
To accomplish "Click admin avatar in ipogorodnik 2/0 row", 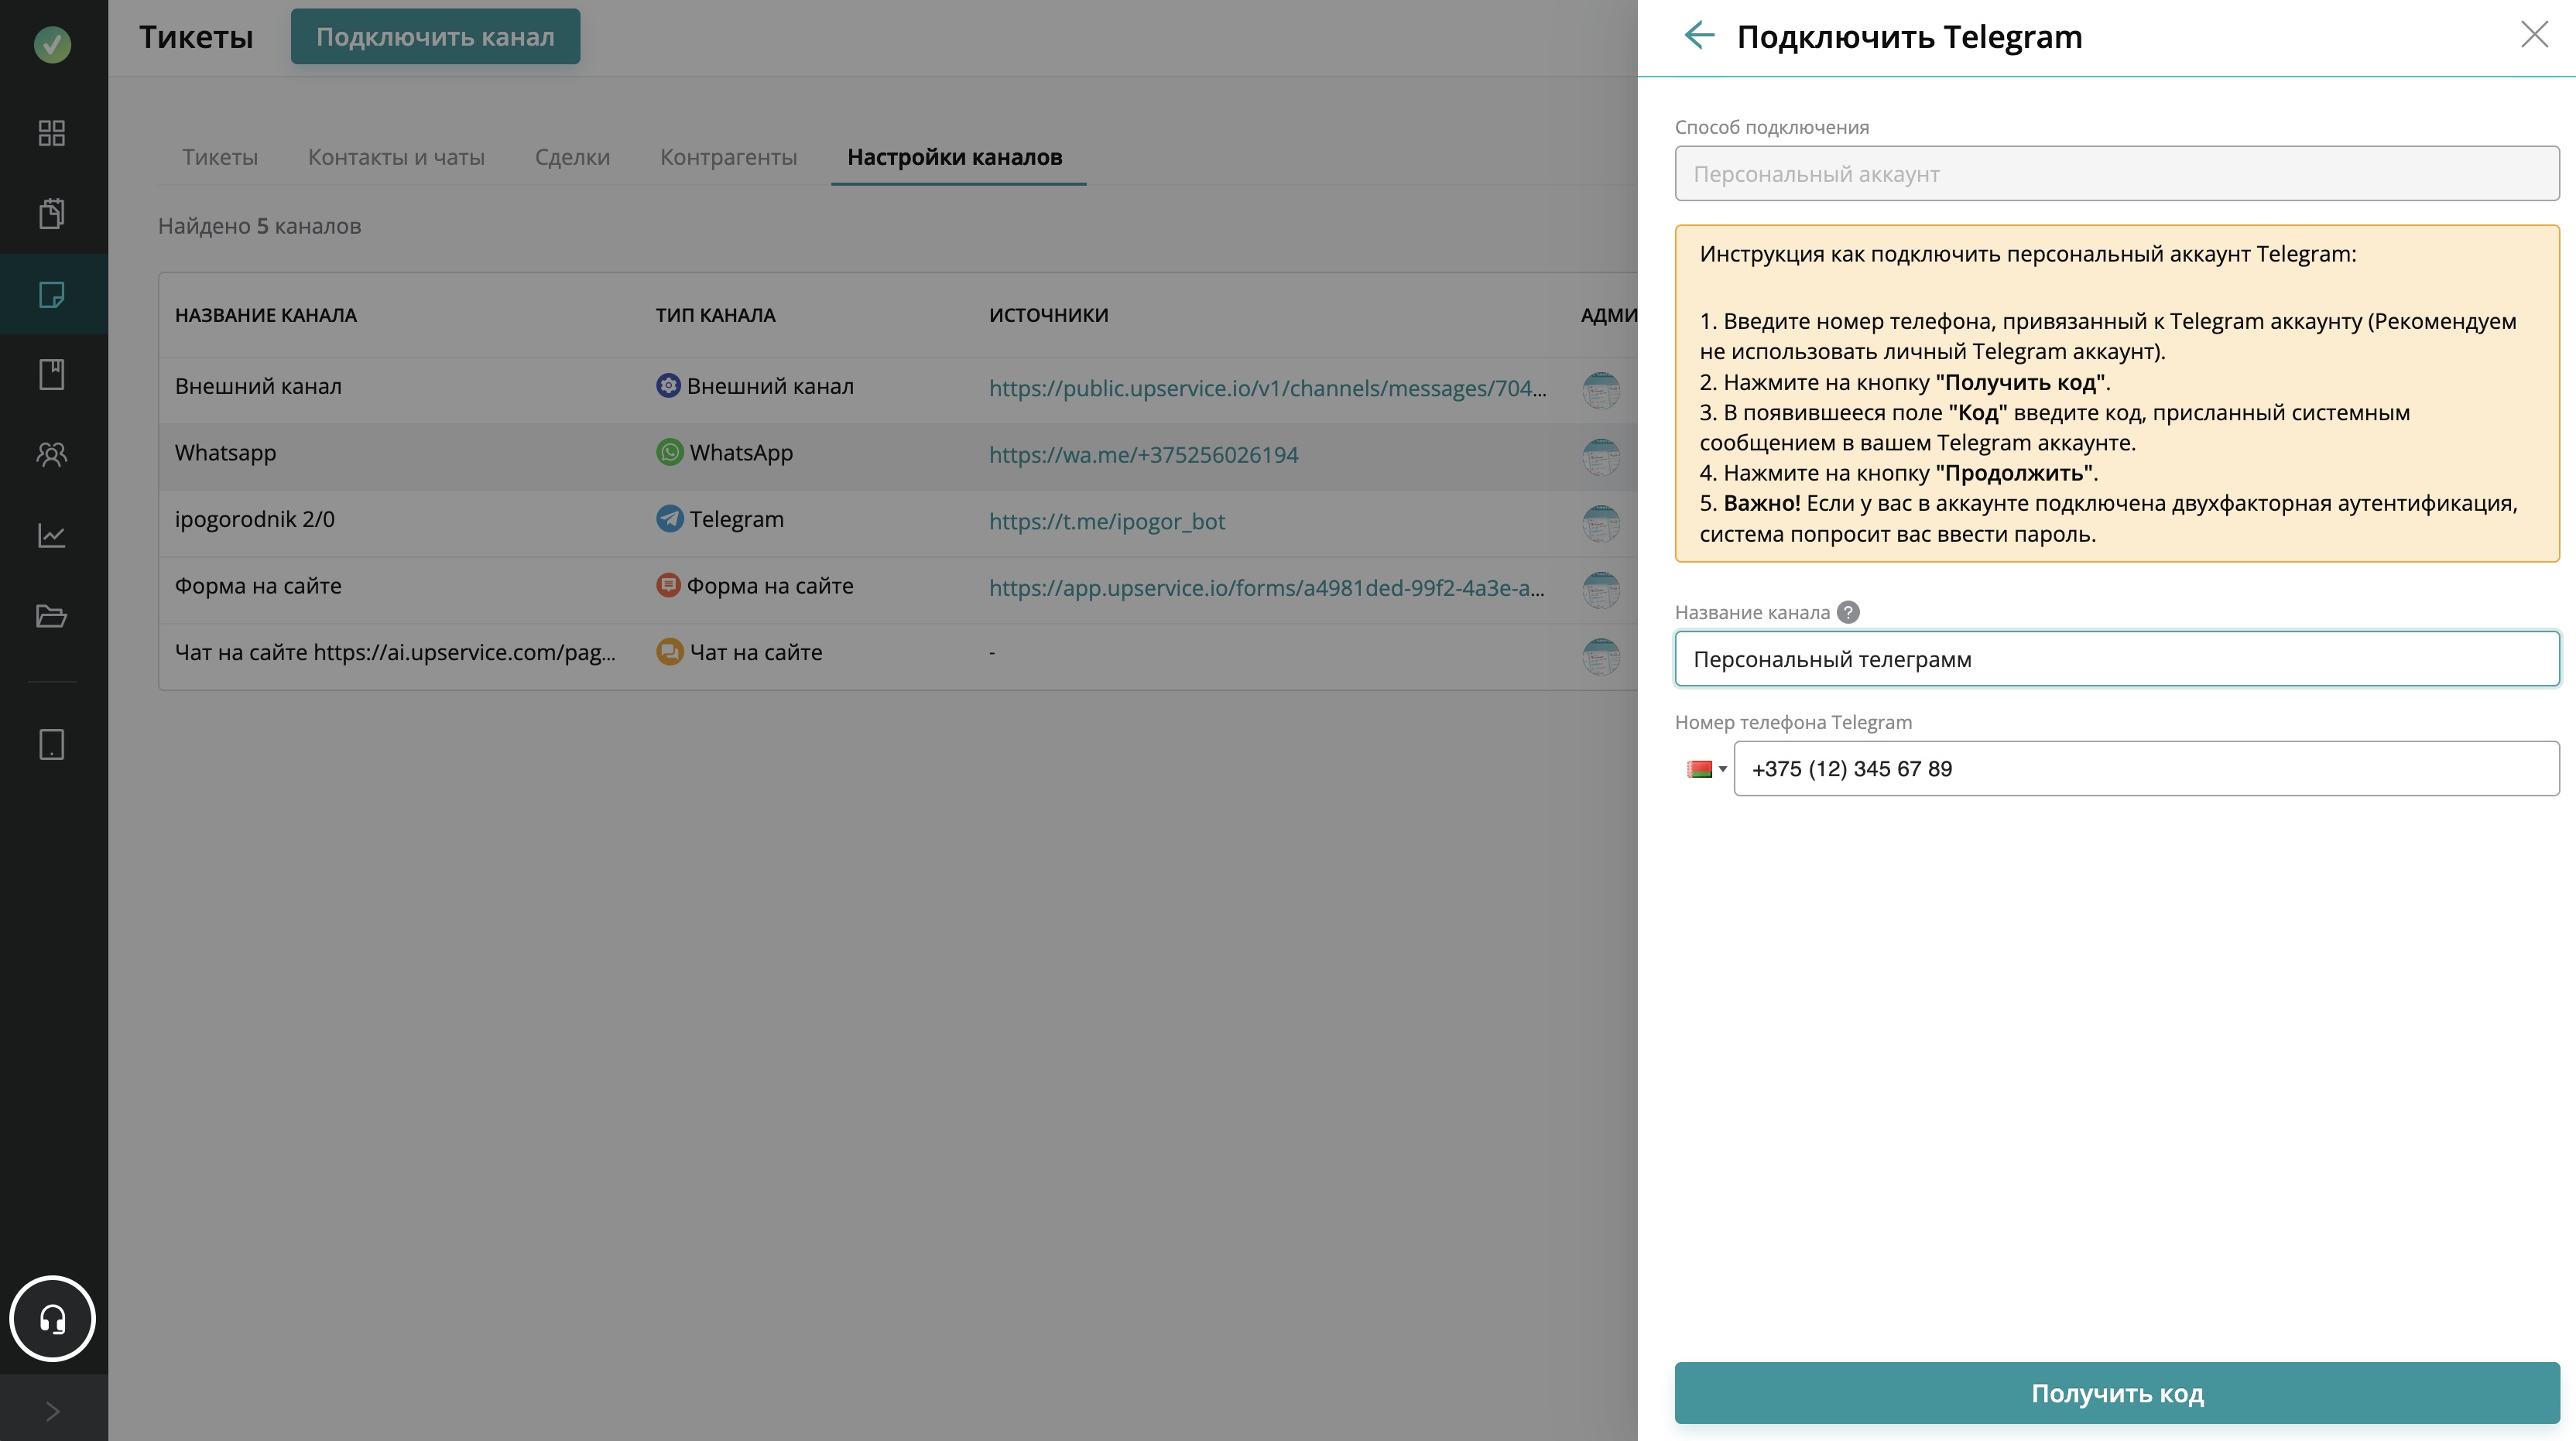I will [x=1601, y=523].
